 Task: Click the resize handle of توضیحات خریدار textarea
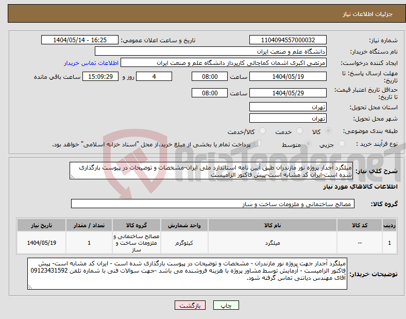[30, 287]
